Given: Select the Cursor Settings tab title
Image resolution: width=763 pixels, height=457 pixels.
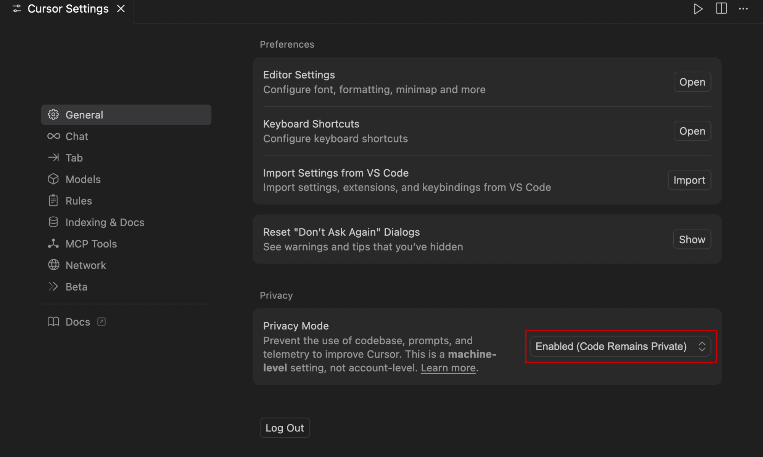Looking at the screenshot, I should [68, 8].
